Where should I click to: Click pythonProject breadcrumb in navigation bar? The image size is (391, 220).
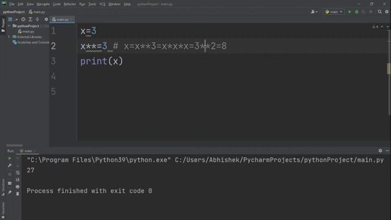pyautogui.click(x=13, y=12)
